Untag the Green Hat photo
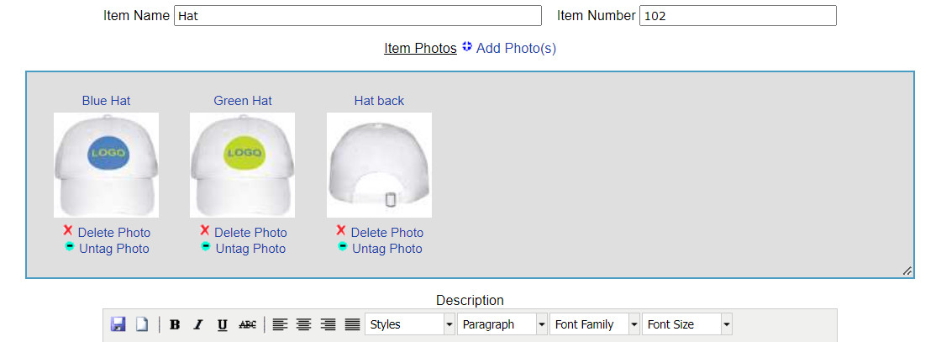Viewport: 941px width, 342px height. click(x=250, y=249)
